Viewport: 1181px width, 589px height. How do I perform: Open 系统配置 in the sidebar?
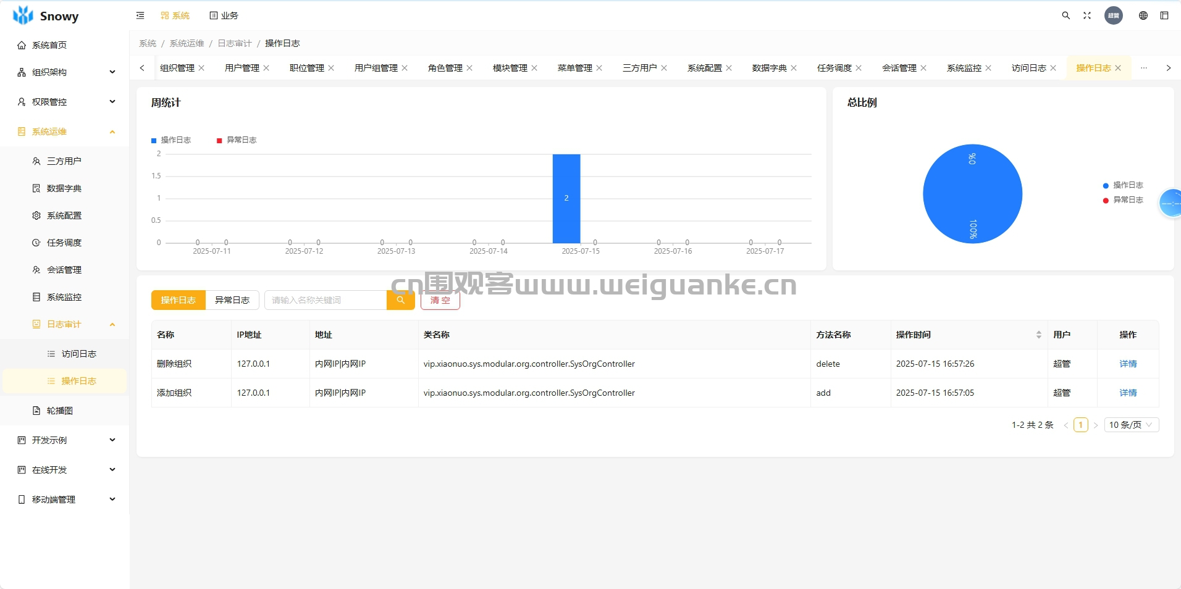pyautogui.click(x=64, y=215)
